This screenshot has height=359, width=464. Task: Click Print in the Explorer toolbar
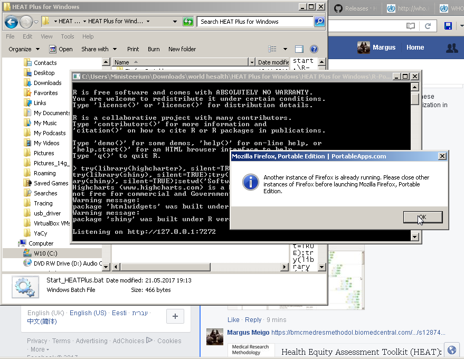(133, 49)
